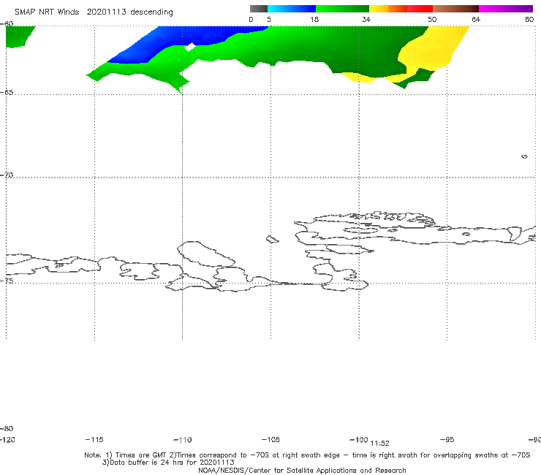Click the 'SMAP NRT Winds 20201113 descending' title

pos(94,12)
